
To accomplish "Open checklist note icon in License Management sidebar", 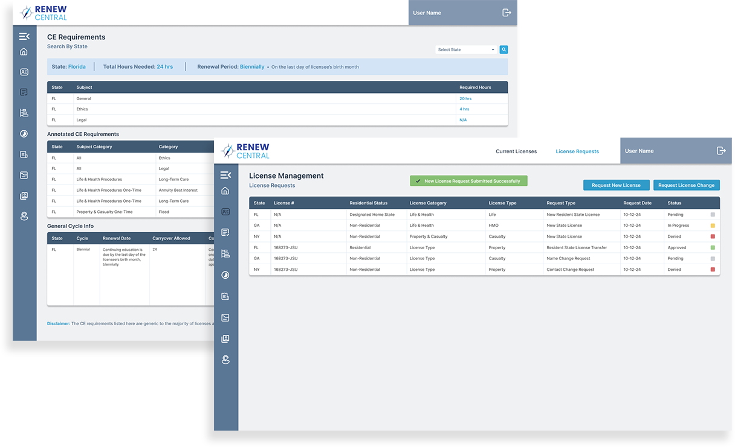I will pyautogui.click(x=225, y=232).
